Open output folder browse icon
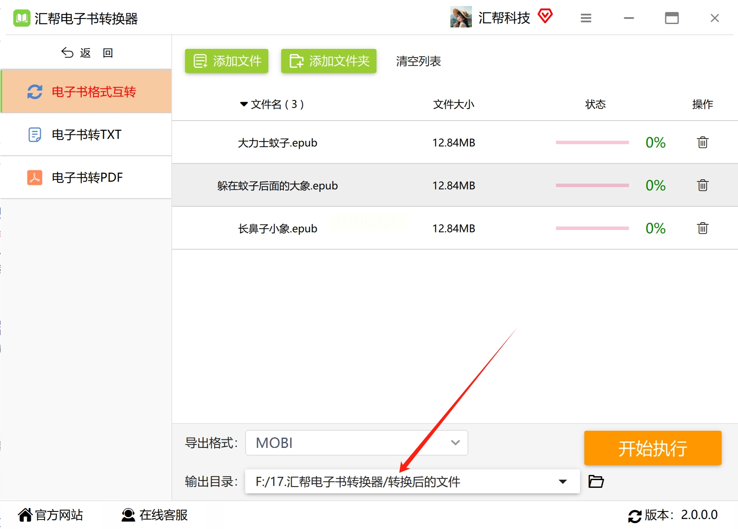Screen dimensions: 738x529 [x=596, y=481]
